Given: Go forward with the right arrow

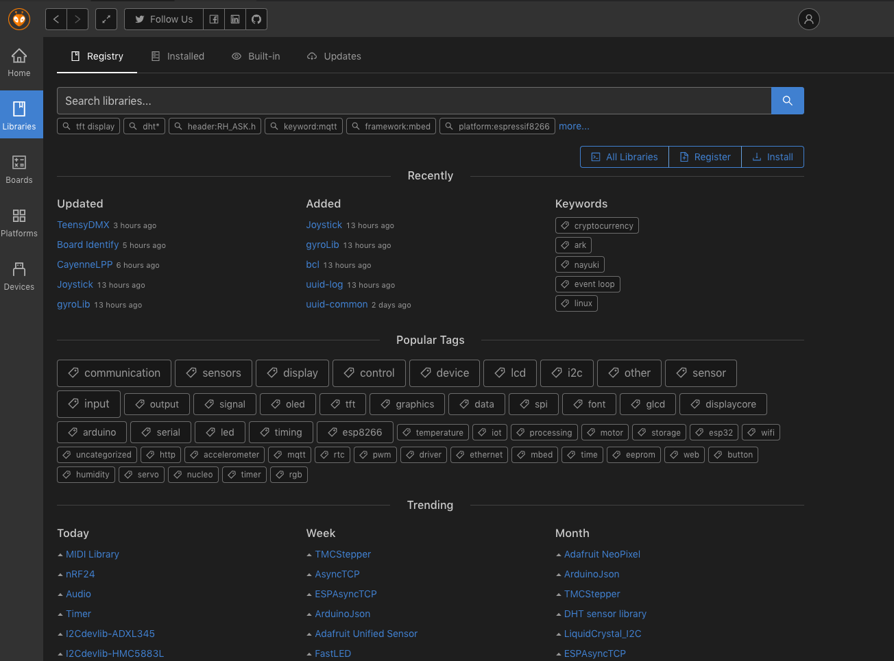Looking at the screenshot, I should (x=77, y=19).
